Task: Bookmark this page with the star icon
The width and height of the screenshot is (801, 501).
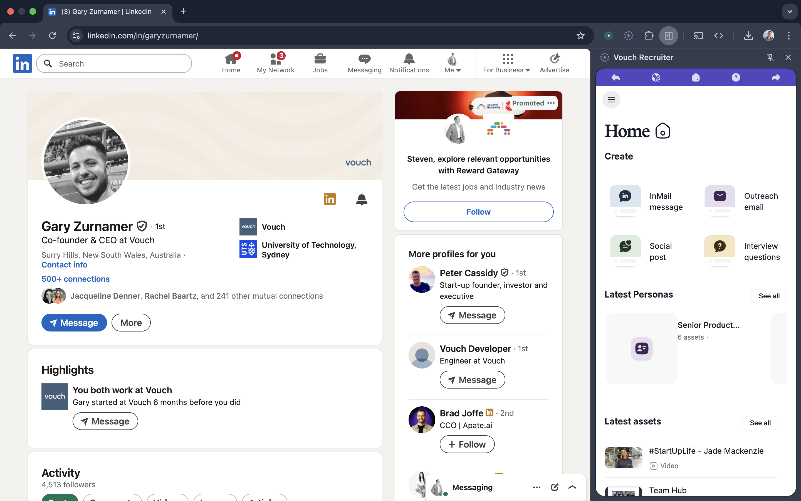Action: (x=580, y=35)
